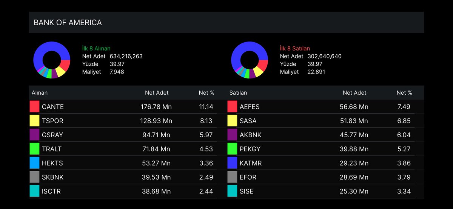Click the 7.49 net percent value
The height and width of the screenshot is (209, 453).
pos(404,107)
